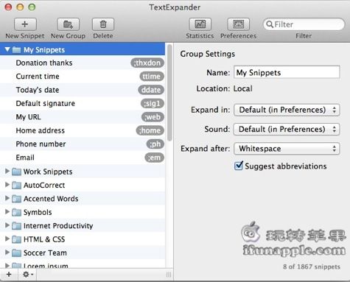Viewport: 350px width, 282px height.
Task: Expand the Soccer Team group
Action: [x=7, y=252]
